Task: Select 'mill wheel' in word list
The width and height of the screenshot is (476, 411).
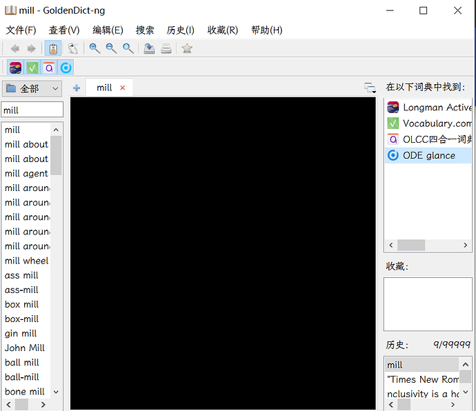Action: click(26, 261)
